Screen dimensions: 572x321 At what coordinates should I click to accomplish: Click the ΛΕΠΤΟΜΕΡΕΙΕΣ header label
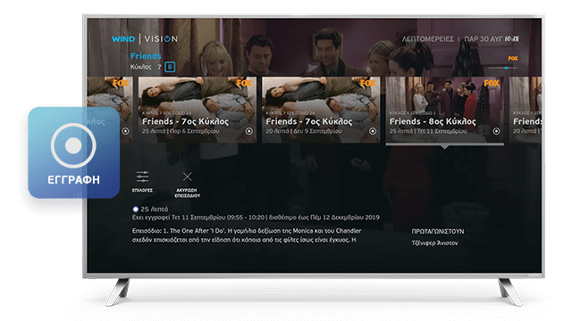tap(427, 39)
